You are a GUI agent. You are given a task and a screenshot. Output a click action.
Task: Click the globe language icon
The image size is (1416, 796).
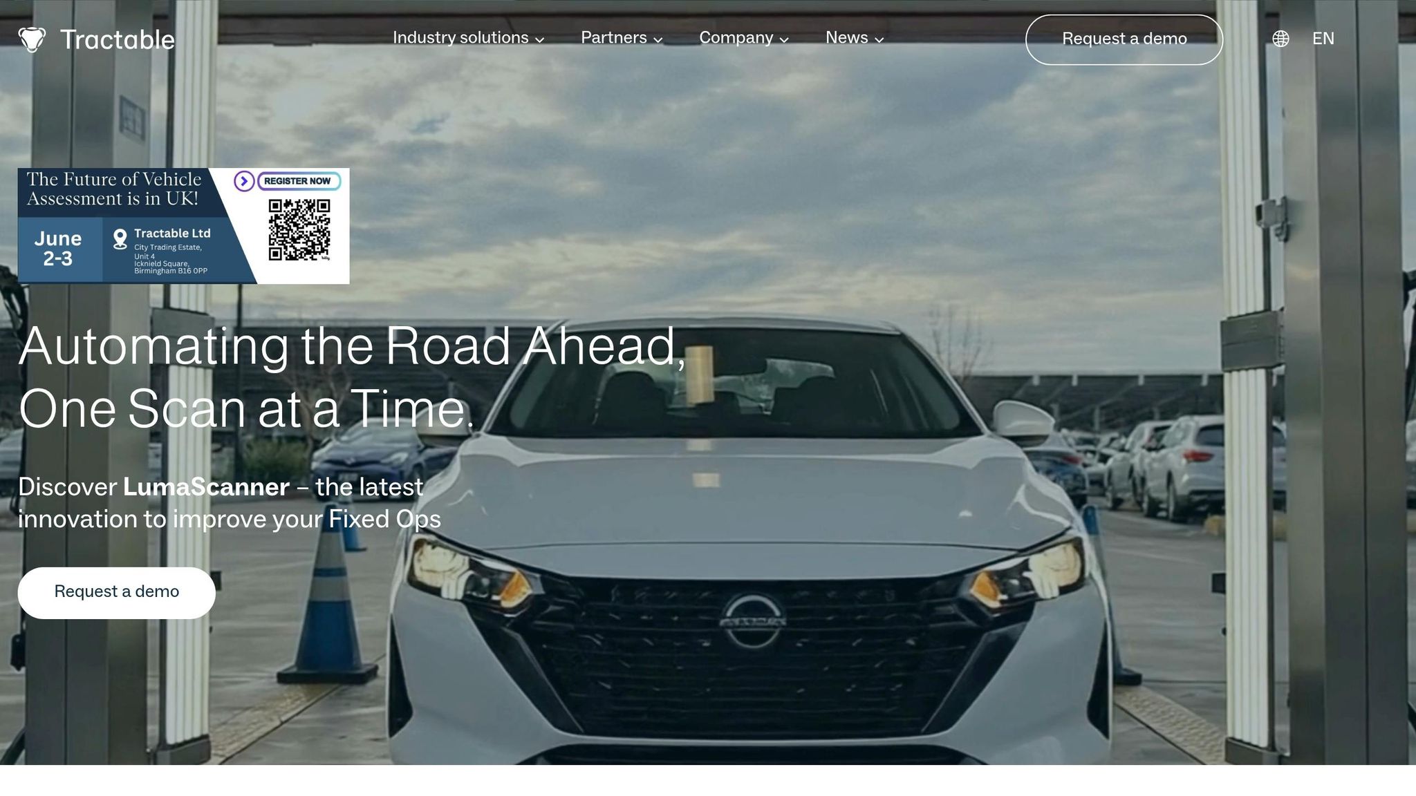point(1280,39)
